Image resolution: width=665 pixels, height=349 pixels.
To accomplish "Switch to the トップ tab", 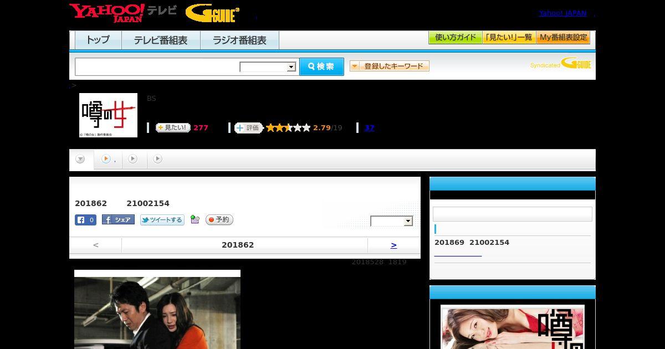I will [98, 40].
